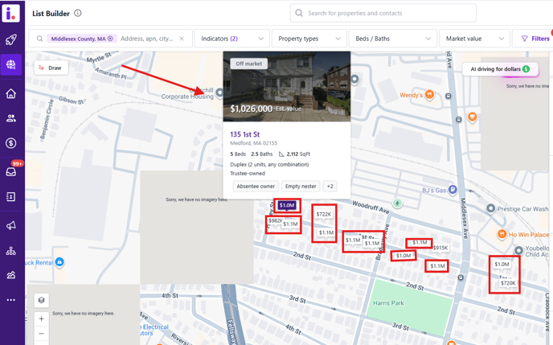Zoom in on the map with plus button

(x=42, y=319)
